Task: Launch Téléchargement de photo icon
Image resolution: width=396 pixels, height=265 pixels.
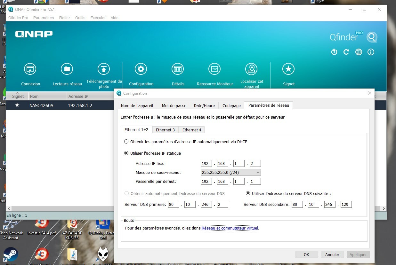Action: (103, 69)
